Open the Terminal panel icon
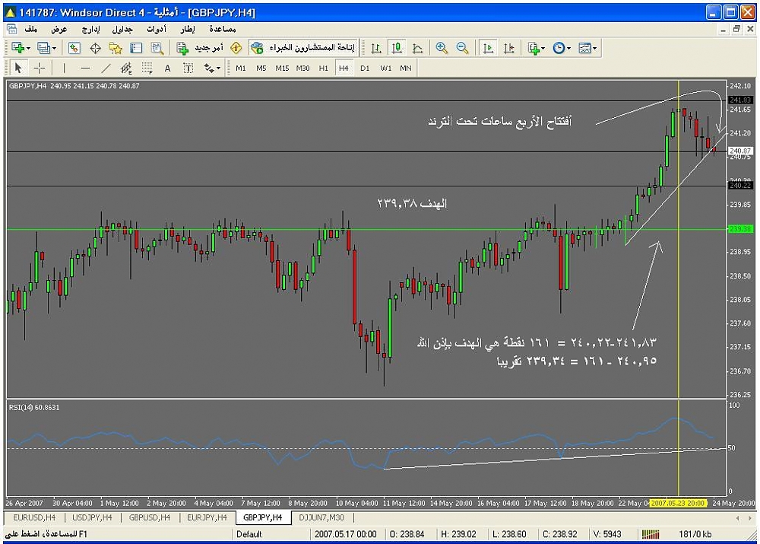 point(136,48)
